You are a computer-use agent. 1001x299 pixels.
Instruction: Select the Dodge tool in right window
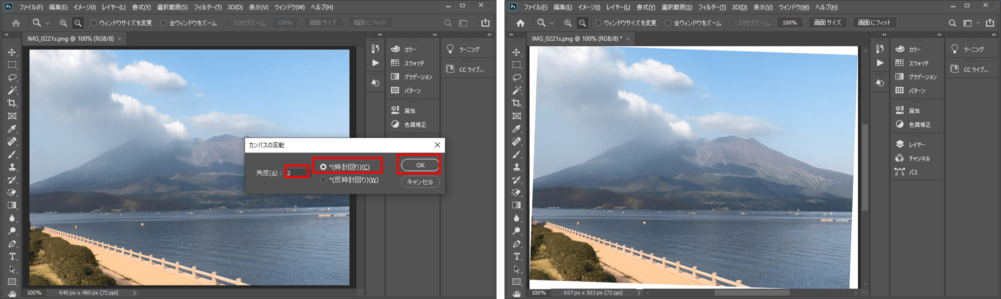(517, 231)
